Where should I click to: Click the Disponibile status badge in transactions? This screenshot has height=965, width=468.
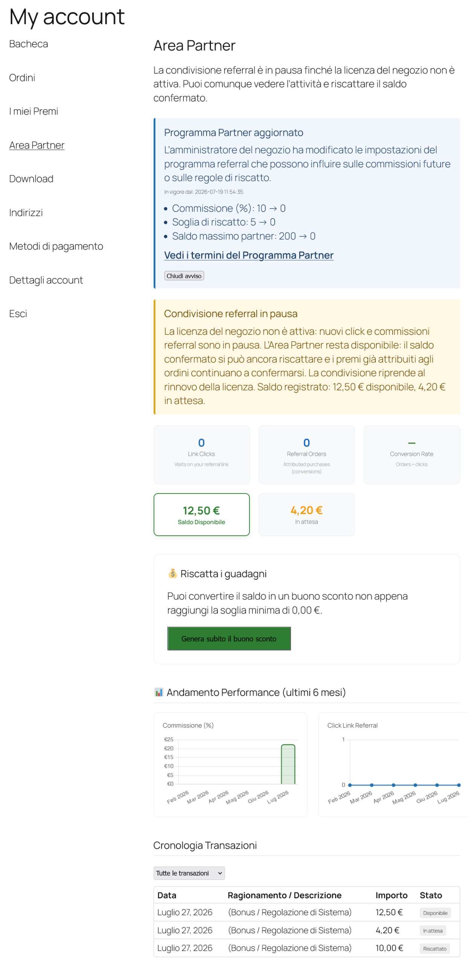point(435,913)
